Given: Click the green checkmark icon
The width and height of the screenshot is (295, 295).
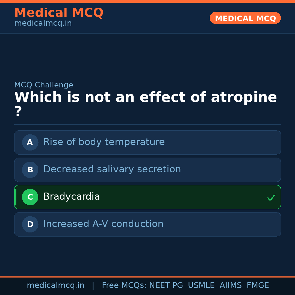Looking at the screenshot, I should click(271, 197).
